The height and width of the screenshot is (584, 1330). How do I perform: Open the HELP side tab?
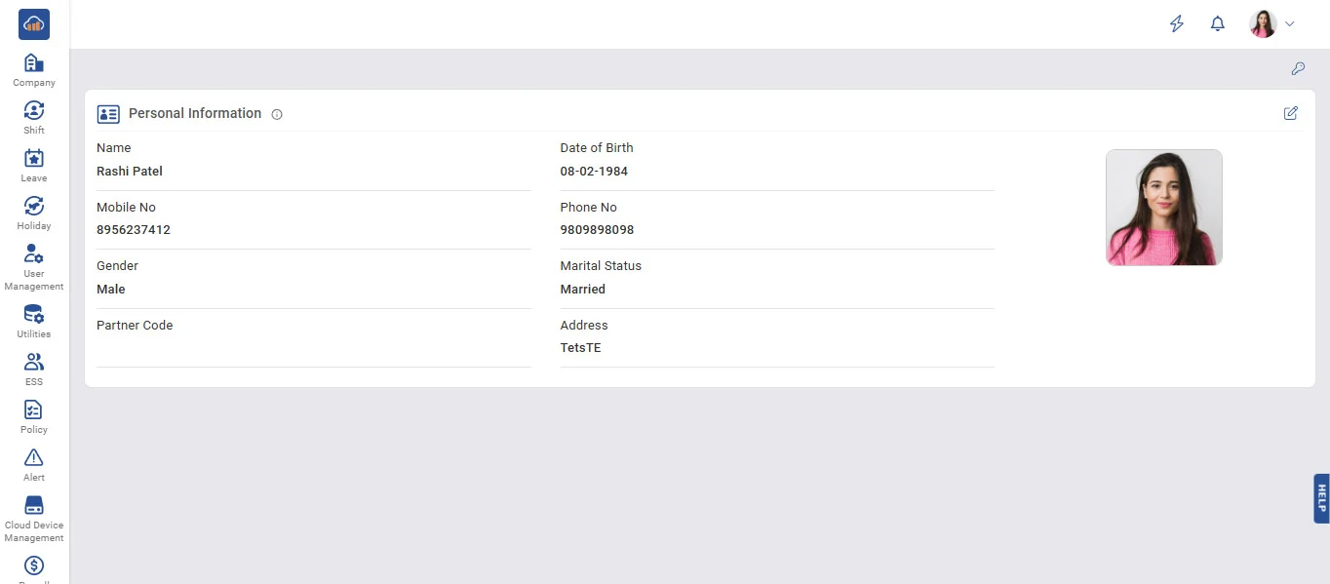pos(1321,498)
